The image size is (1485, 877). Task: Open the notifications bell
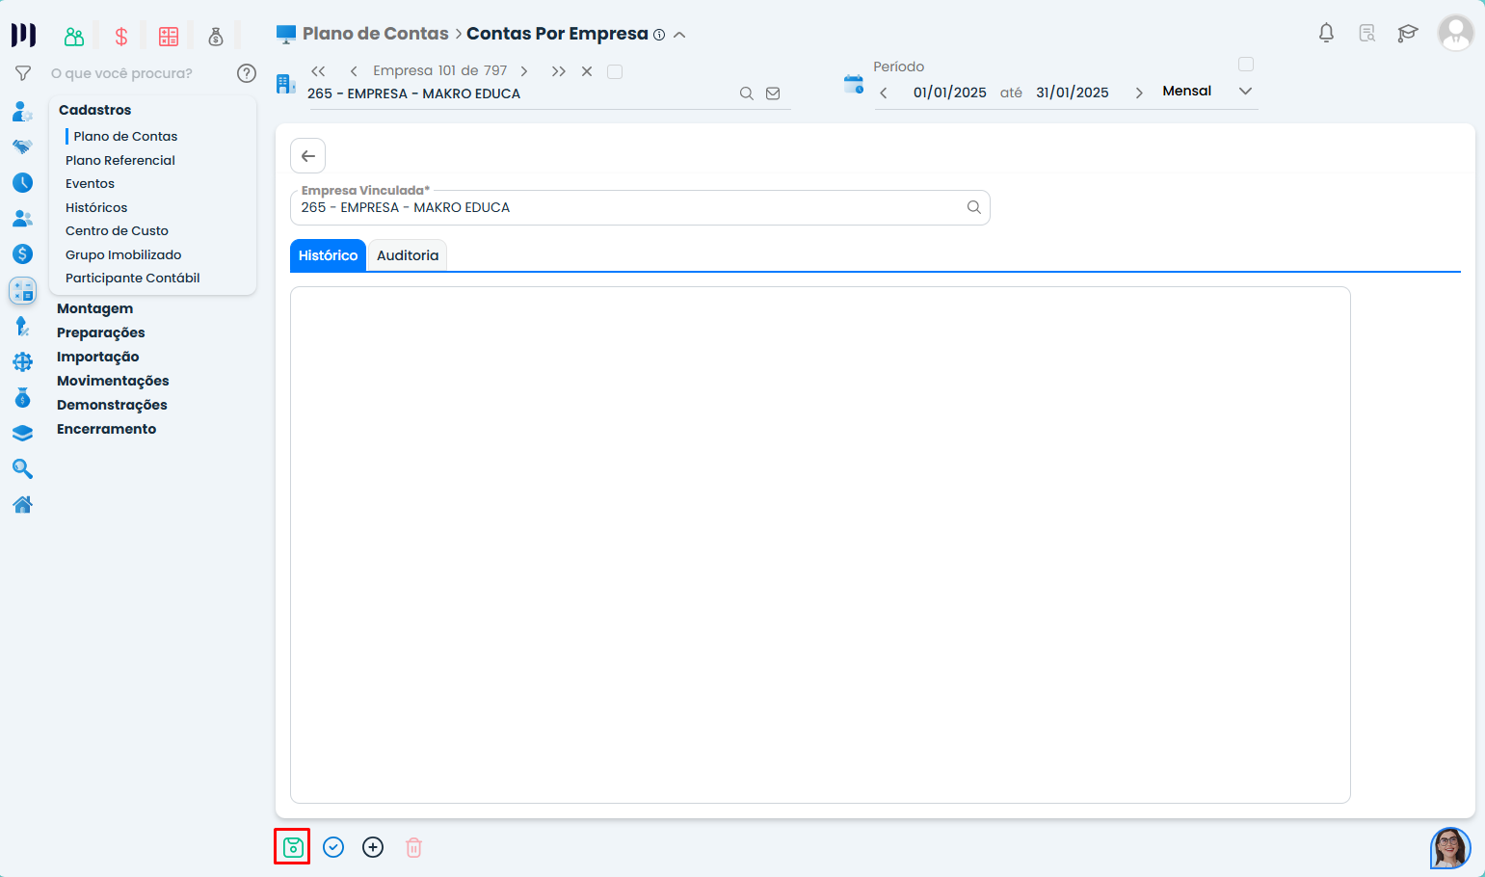pyautogui.click(x=1326, y=34)
